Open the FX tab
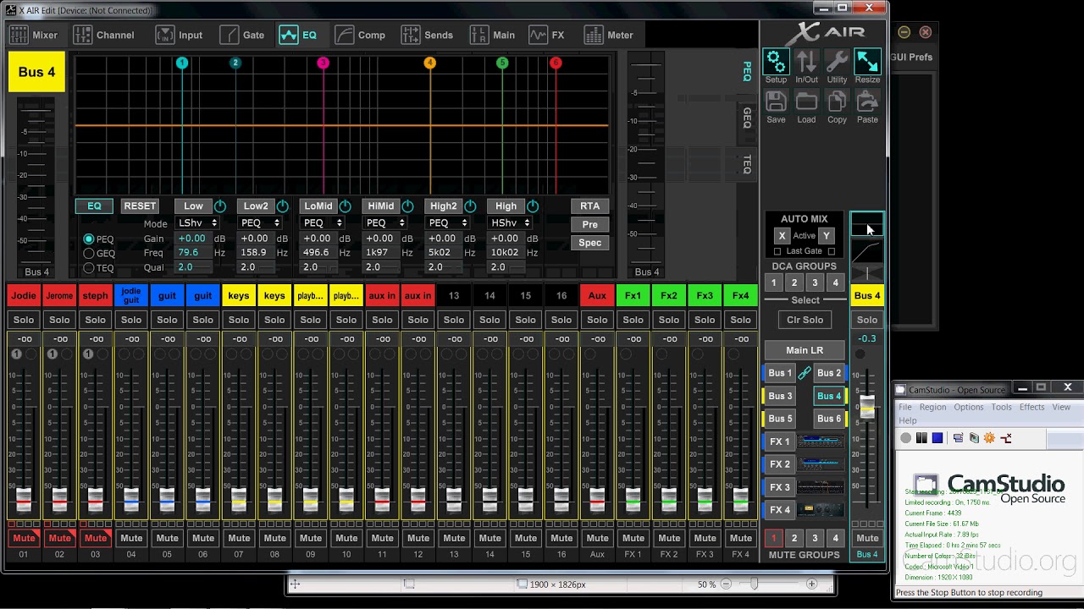 (547, 36)
